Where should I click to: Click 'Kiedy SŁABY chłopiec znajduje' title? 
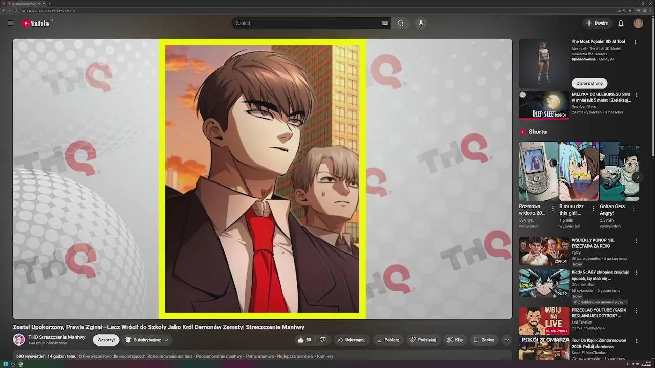(x=600, y=275)
